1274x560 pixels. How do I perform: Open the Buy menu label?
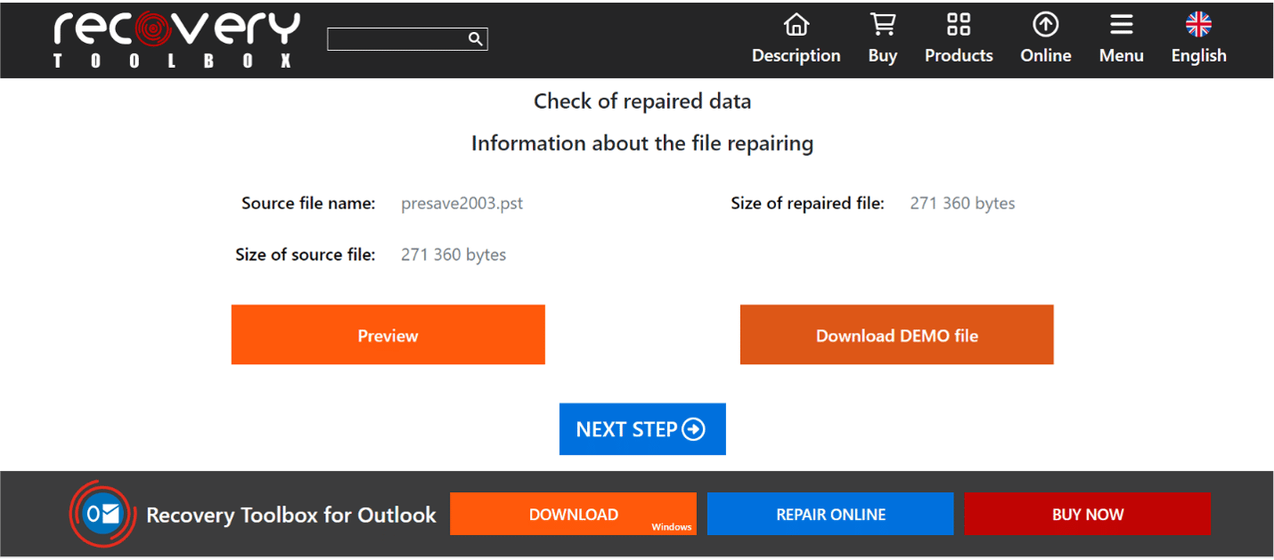[x=882, y=55]
